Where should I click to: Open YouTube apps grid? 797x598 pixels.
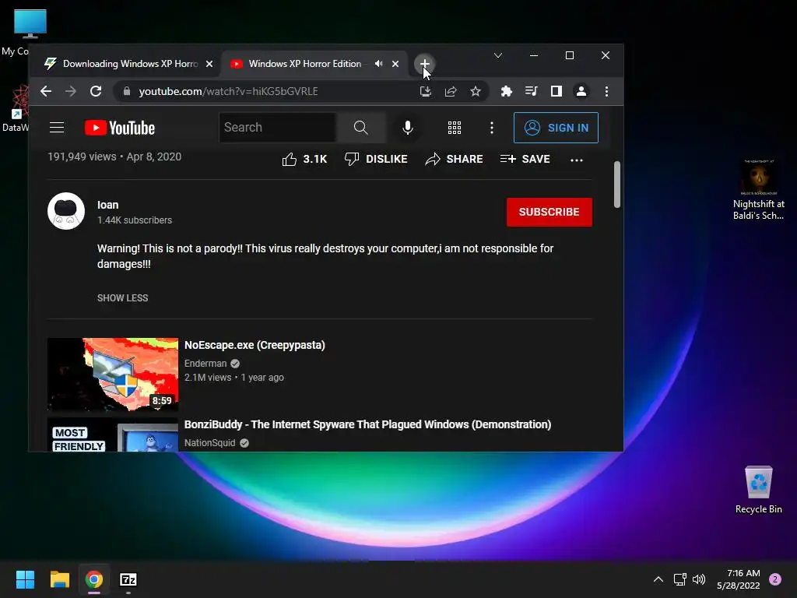(x=455, y=128)
